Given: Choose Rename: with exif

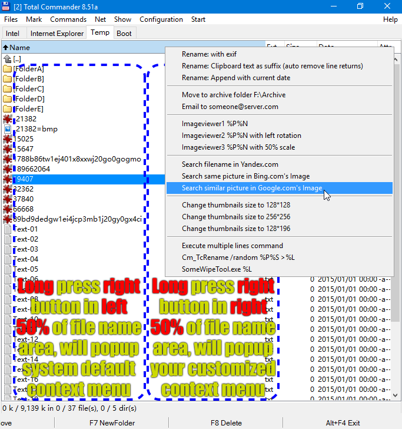Looking at the screenshot, I should [x=280, y=54].
